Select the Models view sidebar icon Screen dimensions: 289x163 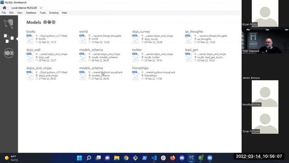coord(9,38)
